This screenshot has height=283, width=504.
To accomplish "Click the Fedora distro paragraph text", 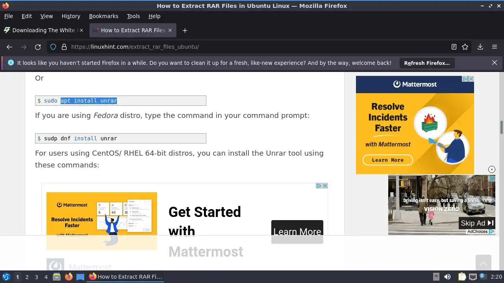I will [172, 116].
